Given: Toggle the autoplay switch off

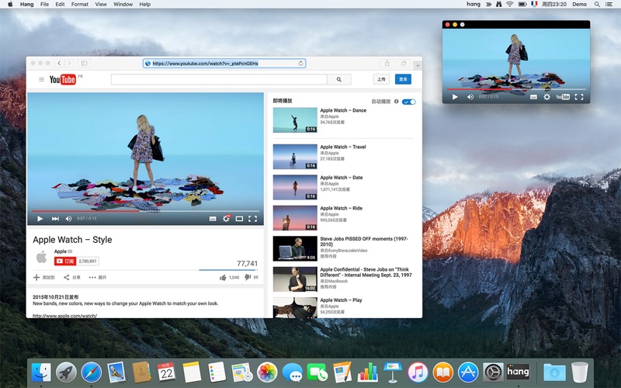Looking at the screenshot, I should (x=408, y=102).
